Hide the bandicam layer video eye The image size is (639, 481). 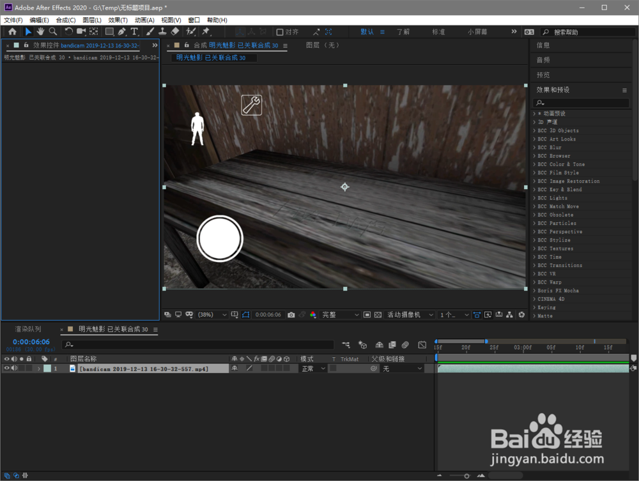[6, 368]
